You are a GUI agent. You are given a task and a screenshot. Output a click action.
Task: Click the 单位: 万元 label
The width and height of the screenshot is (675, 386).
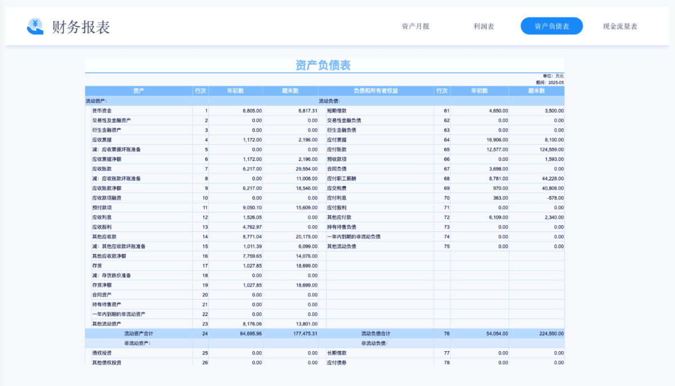tap(551, 75)
